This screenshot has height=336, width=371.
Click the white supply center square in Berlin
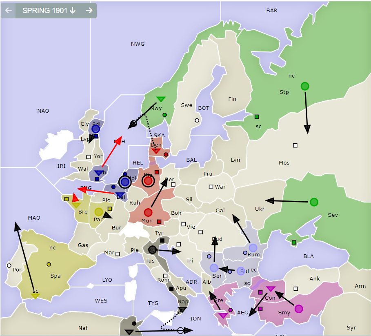pos(173,184)
